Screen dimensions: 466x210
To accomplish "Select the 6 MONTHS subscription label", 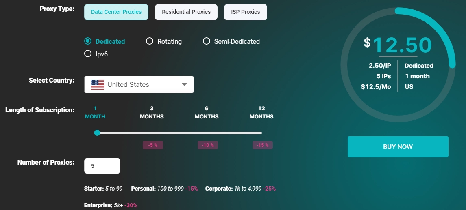I will 207,113.
